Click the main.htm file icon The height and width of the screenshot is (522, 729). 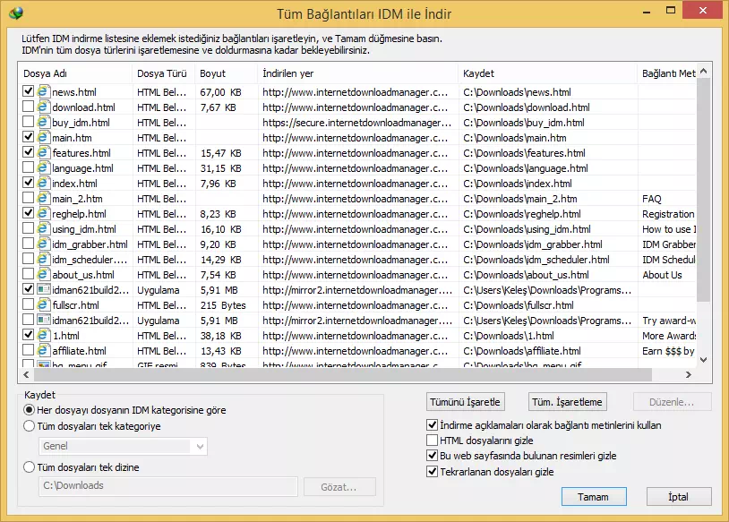[43, 138]
